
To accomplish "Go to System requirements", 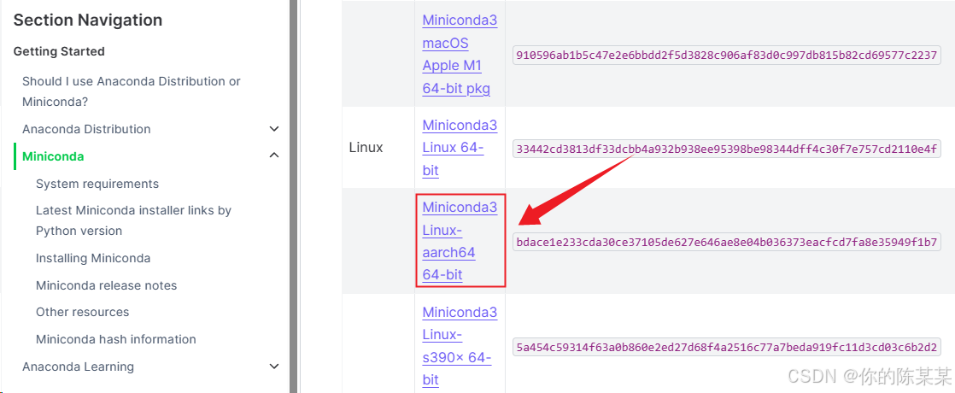I will click(x=97, y=184).
